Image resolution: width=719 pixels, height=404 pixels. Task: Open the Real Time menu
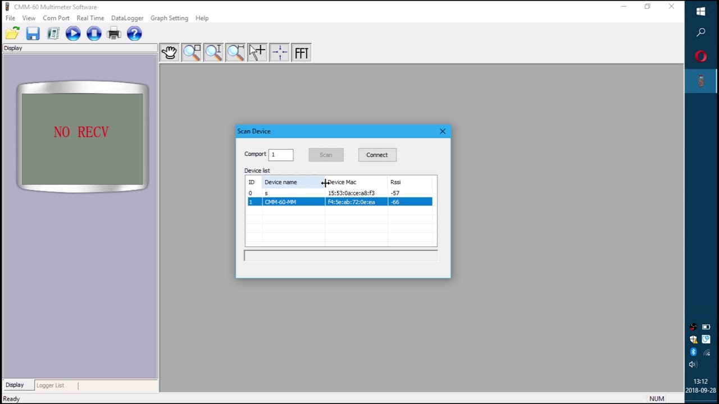click(x=90, y=18)
